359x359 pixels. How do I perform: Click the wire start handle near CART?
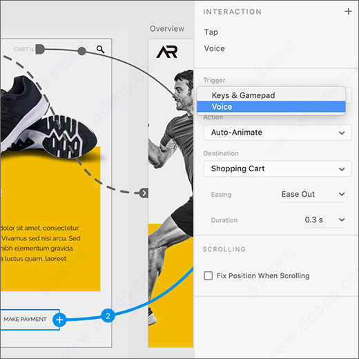40,49
